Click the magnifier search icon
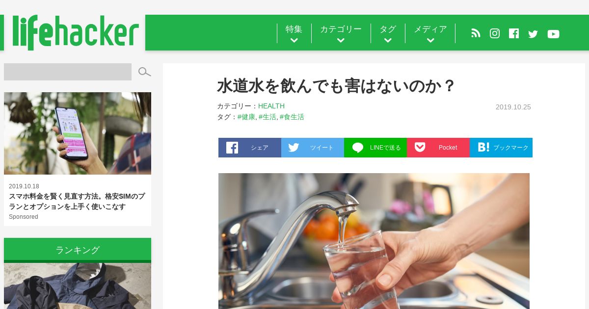The image size is (589, 309). [x=144, y=72]
